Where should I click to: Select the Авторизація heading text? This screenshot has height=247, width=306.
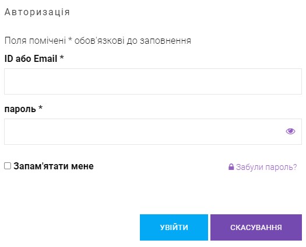[x=37, y=12]
